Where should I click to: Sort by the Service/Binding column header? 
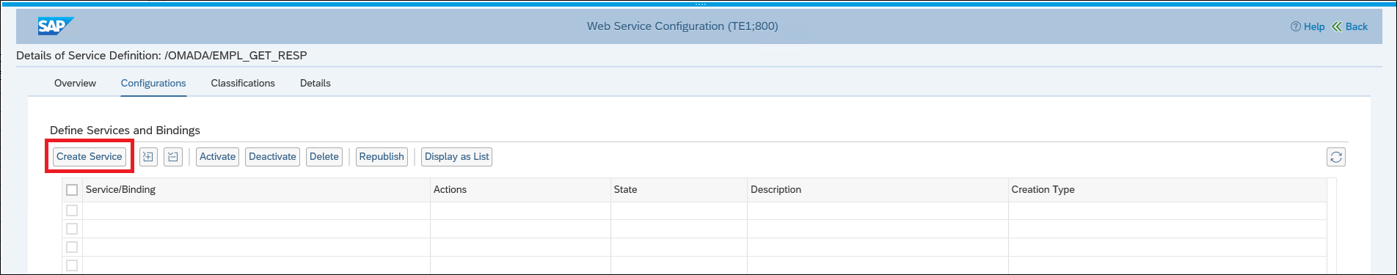(x=120, y=190)
